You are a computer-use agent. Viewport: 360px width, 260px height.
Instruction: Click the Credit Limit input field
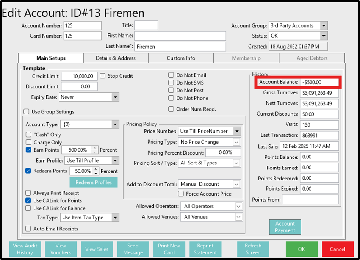[x=79, y=76]
